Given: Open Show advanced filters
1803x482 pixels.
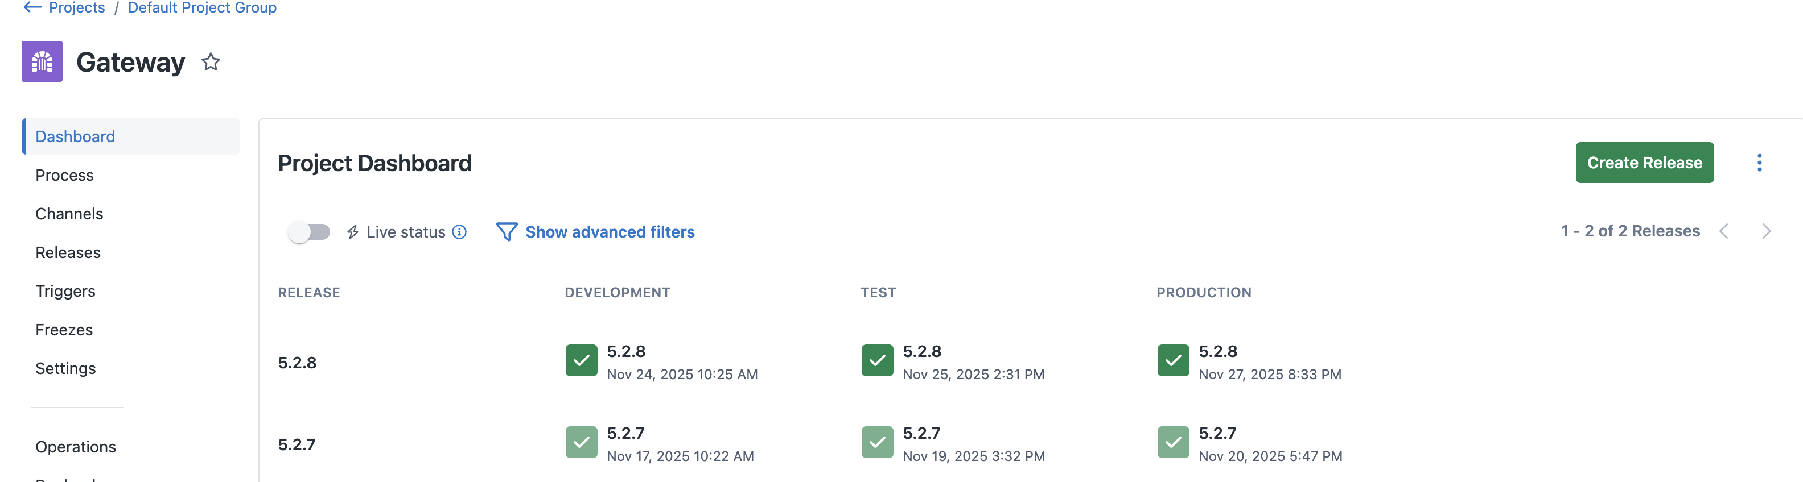Looking at the screenshot, I should click(x=610, y=231).
